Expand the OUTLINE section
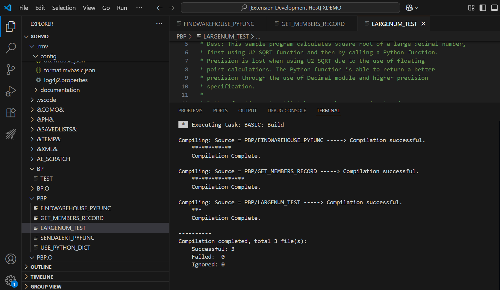 click(x=41, y=267)
